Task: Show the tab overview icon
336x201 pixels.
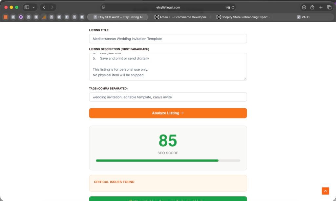Action: [x=329, y=7]
